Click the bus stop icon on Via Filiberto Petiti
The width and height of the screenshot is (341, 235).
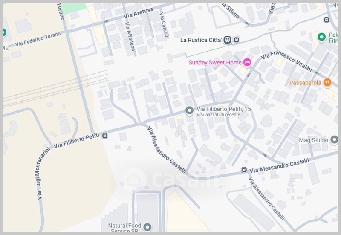[x=105, y=136]
